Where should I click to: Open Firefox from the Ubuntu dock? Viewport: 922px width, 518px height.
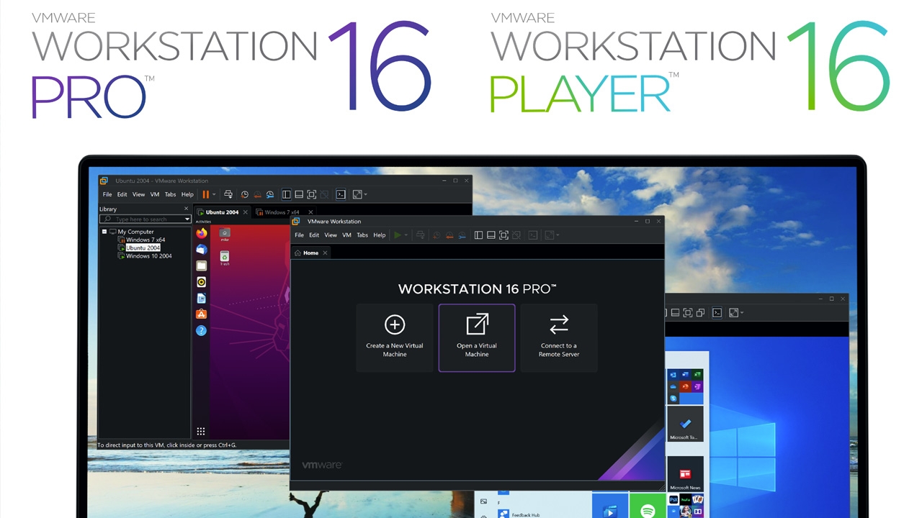(x=202, y=233)
